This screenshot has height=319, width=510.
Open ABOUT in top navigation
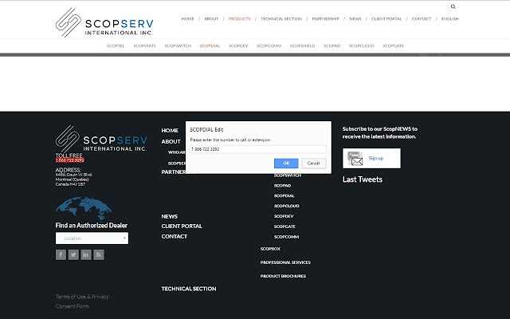point(211,19)
